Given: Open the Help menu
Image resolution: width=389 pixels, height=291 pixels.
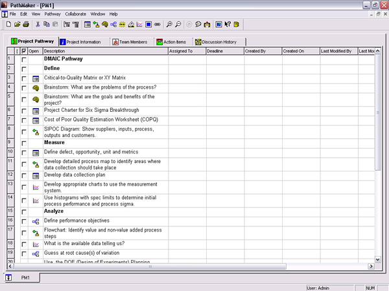Looking at the screenshot, I should point(113,14).
